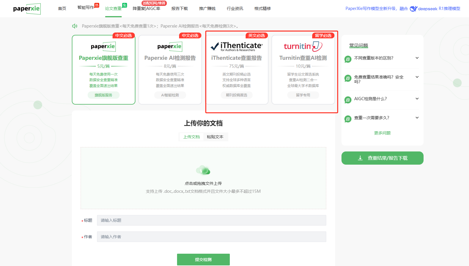Click 英文必选 tag
Viewport: 469px width, 266px height.
[x=256, y=35]
